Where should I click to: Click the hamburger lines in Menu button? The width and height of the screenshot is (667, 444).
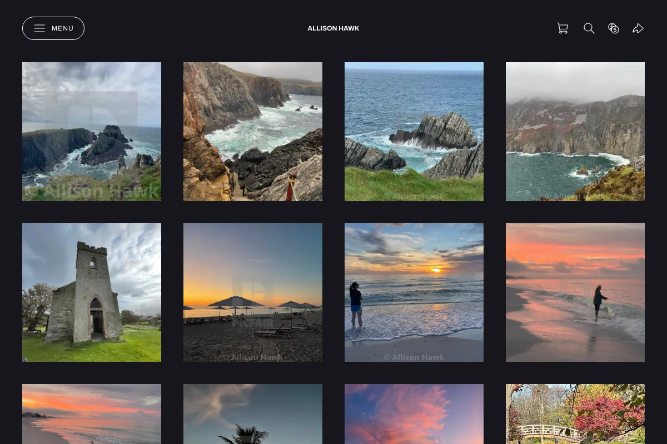(x=39, y=28)
